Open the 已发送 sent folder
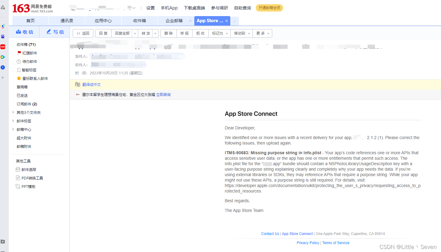The image size is (441, 252). coord(22,95)
